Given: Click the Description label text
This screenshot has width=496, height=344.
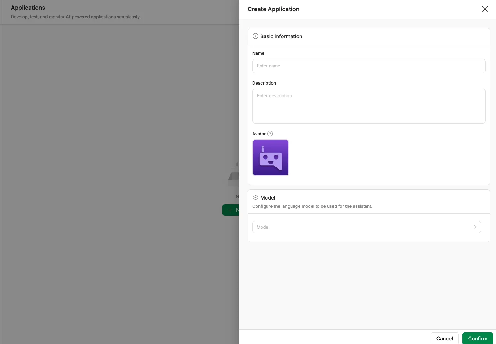Looking at the screenshot, I should 264,83.
